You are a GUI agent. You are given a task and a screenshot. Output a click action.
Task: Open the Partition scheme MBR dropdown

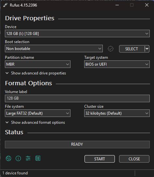pos(38,64)
